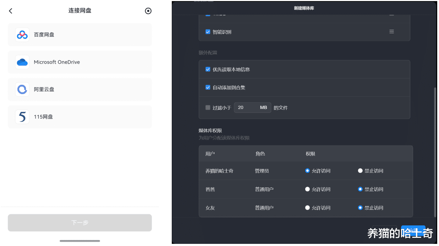Select the 百度网盘 cloud icon
439x246 pixels.
tap(22, 35)
